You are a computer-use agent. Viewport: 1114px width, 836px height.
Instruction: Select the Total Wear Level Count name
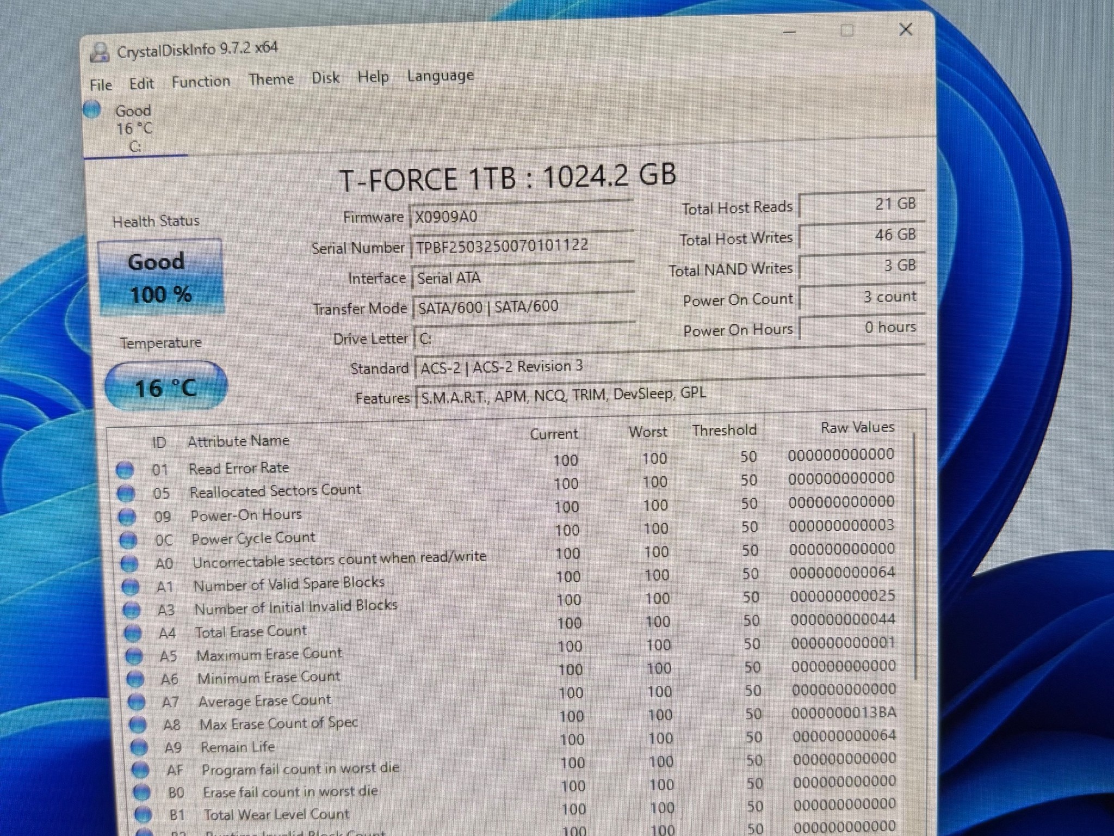tap(276, 814)
